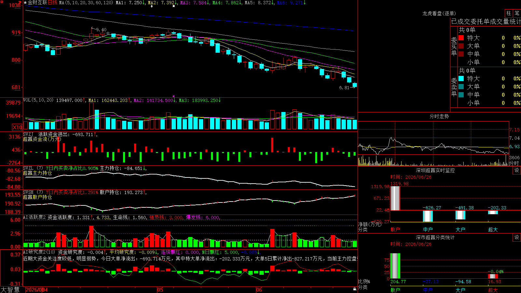Click the 204.77 value in 深市超赢分类统计
Image resolution: width=521 pixels, height=293 pixels.
coord(398,282)
